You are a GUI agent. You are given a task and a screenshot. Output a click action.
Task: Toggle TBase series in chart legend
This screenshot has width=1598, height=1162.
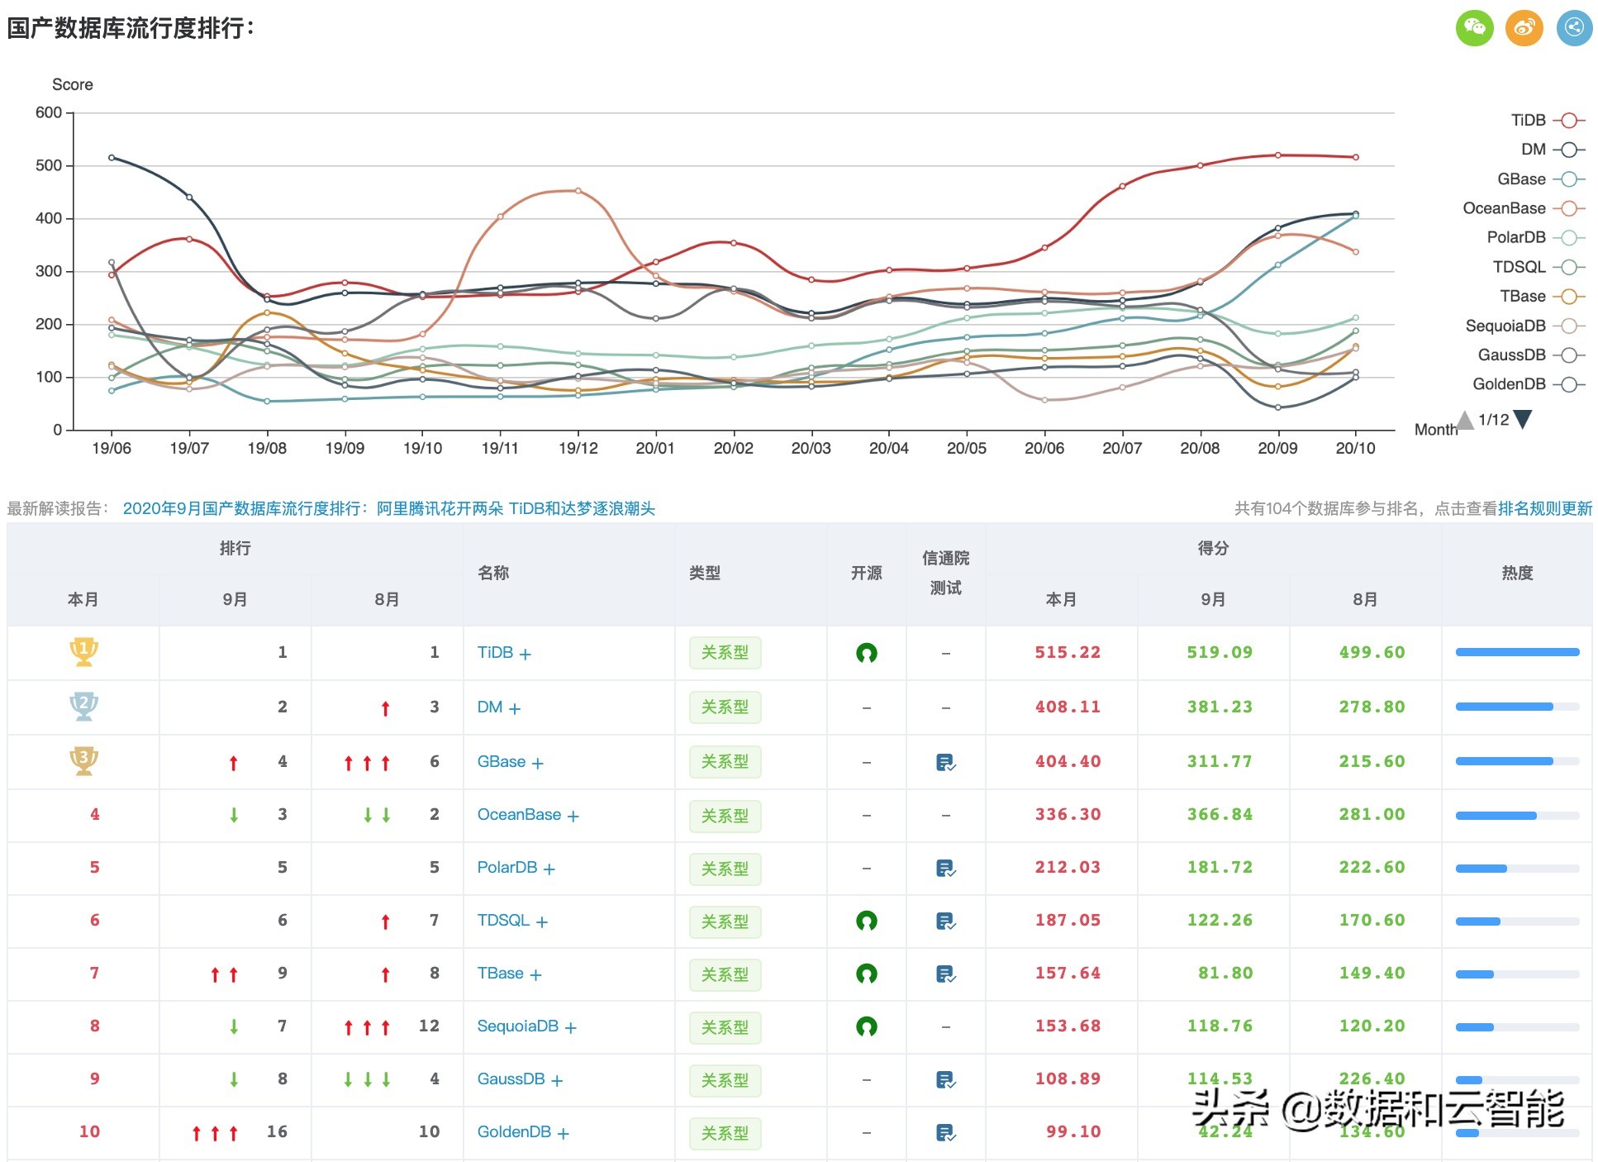coord(1542,297)
